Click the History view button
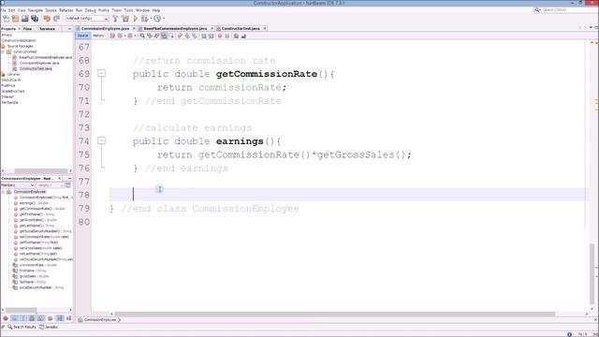 pyautogui.click(x=98, y=36)
